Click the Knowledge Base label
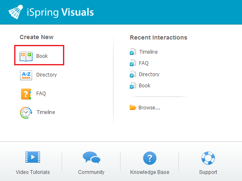242x181 pixels. click(x=150, y=172)
